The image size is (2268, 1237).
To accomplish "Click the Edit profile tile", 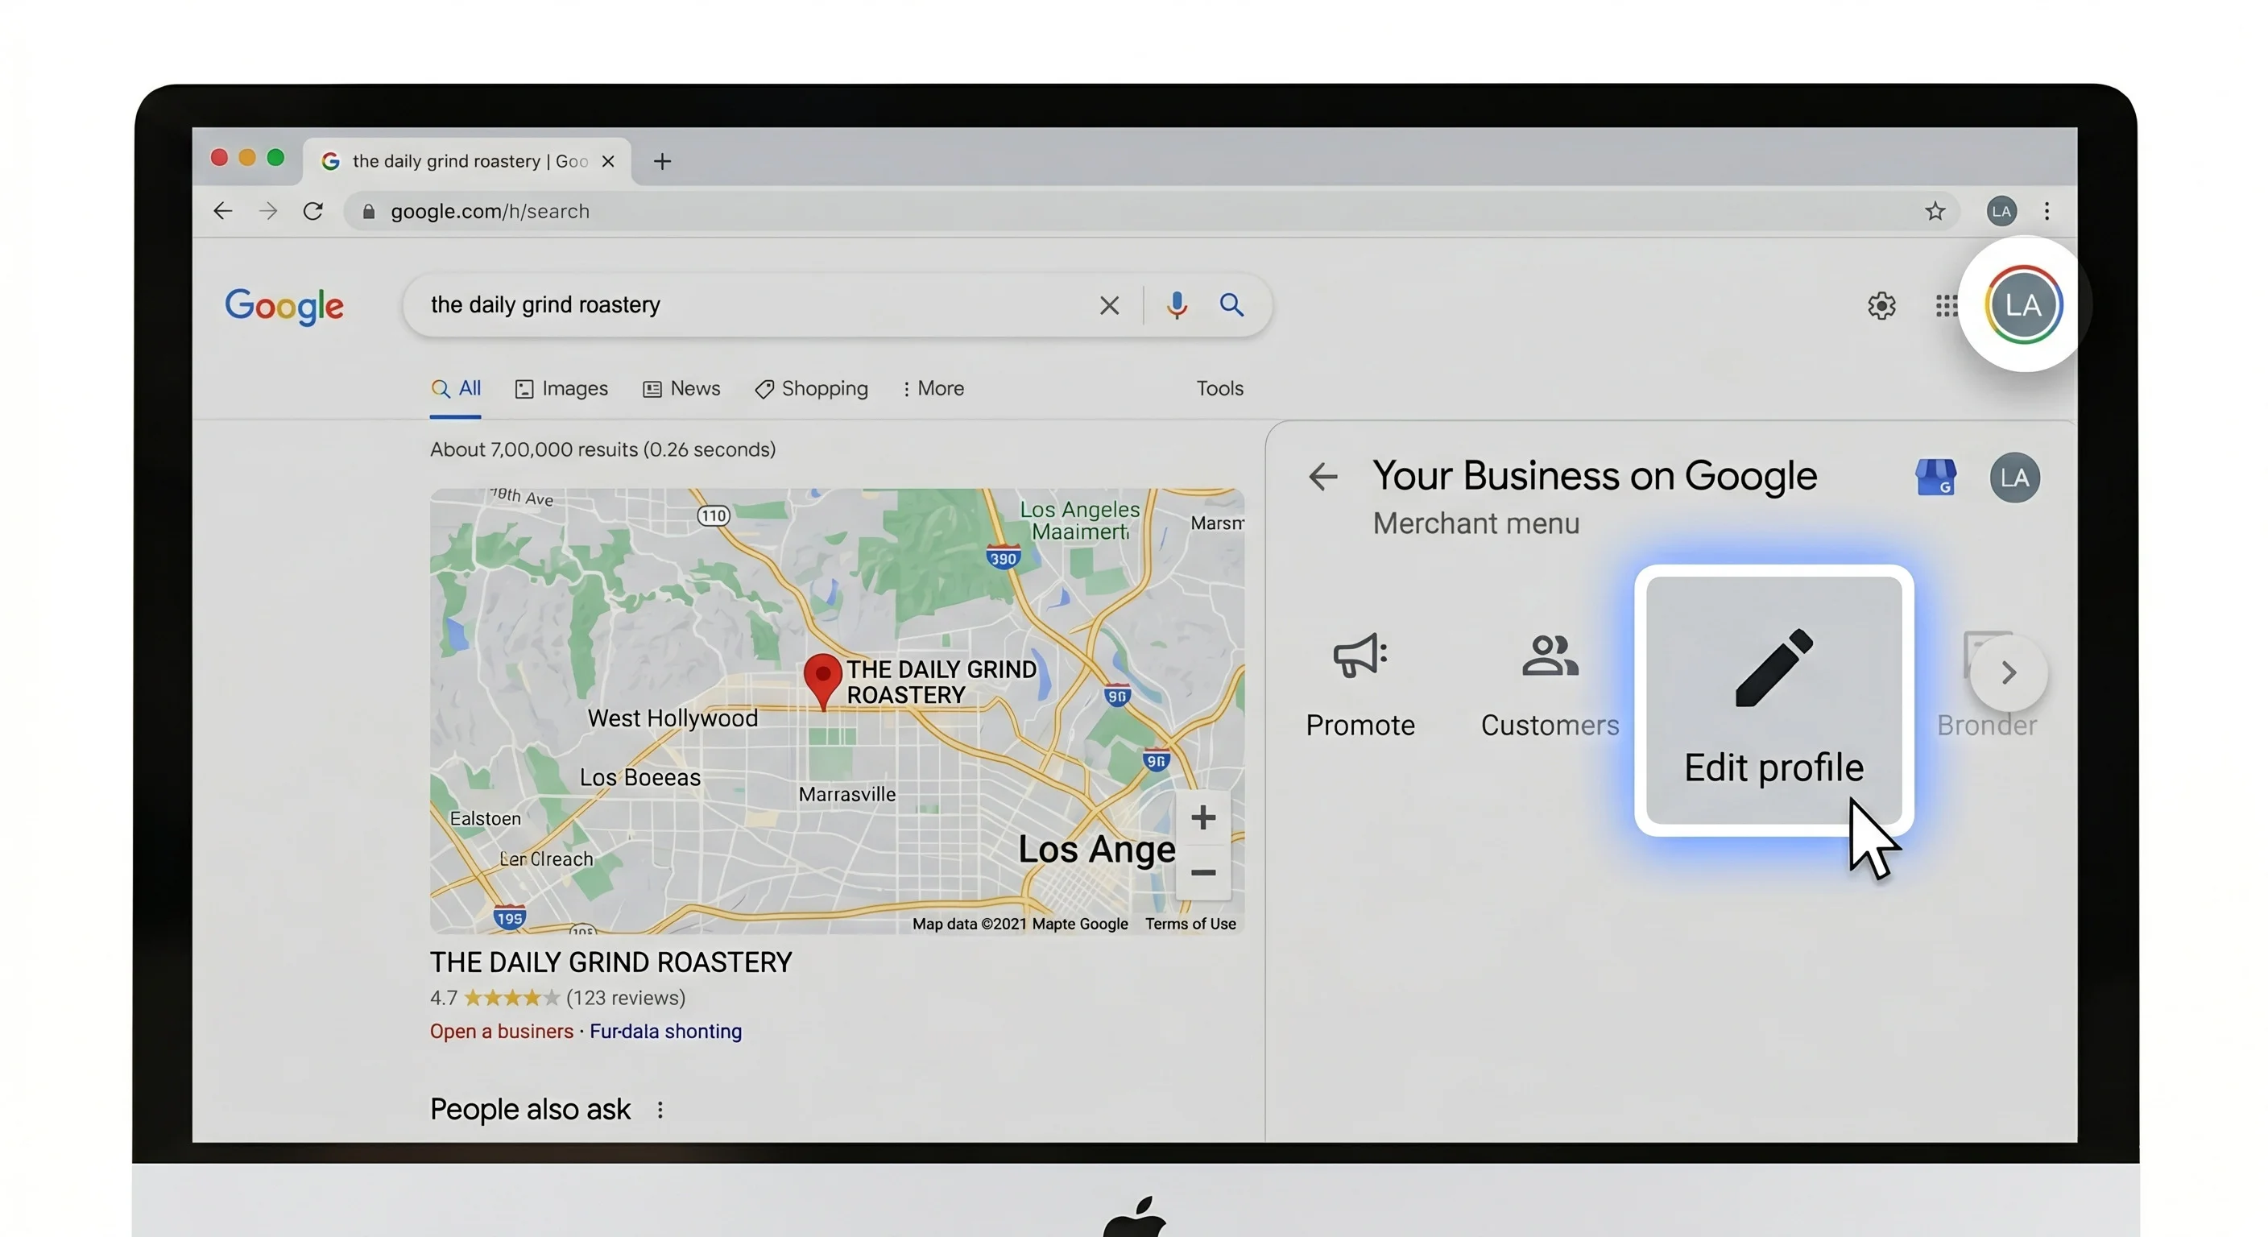I will [x=1773, y=700].
